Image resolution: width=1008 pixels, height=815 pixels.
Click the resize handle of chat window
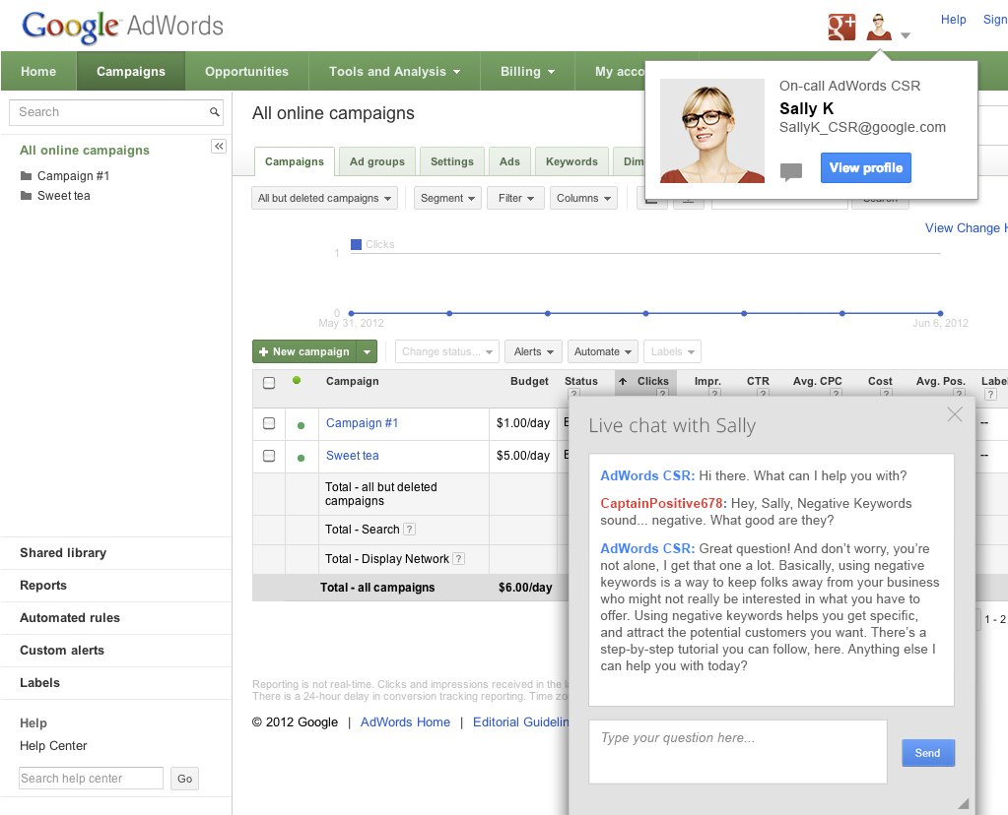point(963,803)
